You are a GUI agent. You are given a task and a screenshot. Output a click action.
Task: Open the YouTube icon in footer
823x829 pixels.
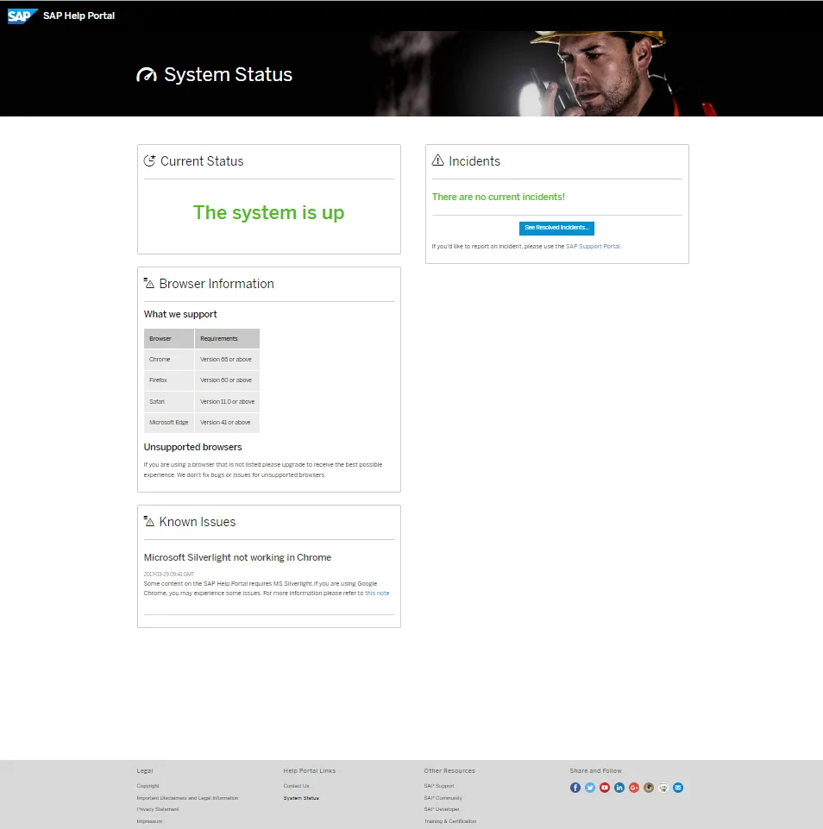tap(605, 788)
